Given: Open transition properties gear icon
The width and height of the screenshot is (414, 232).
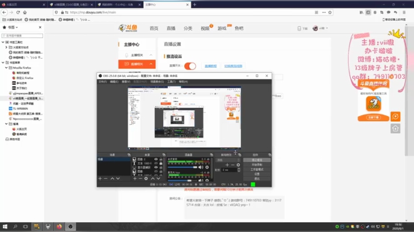Looking at the screenshot, I should (238, 165).
